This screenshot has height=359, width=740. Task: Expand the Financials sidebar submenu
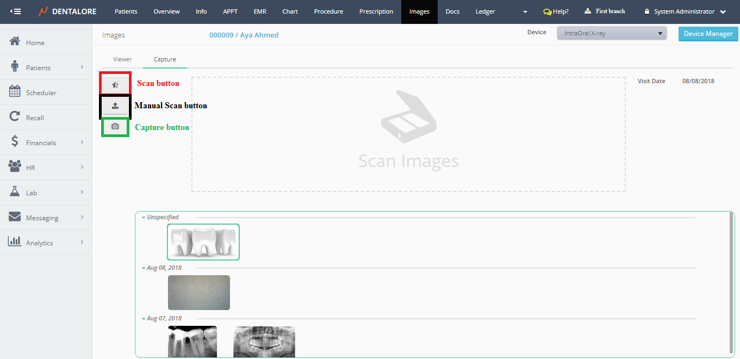(x=82, y=143)
